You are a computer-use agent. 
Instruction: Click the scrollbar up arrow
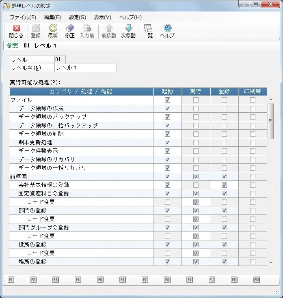pyautogui.click(x=271, y=99)
